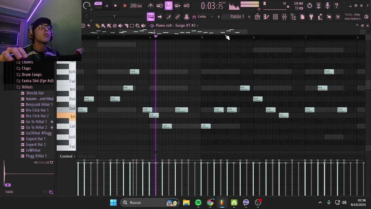Arm the record button
Image resolution: width=371 pixels, height=209 pixels.
coord(125,6)
